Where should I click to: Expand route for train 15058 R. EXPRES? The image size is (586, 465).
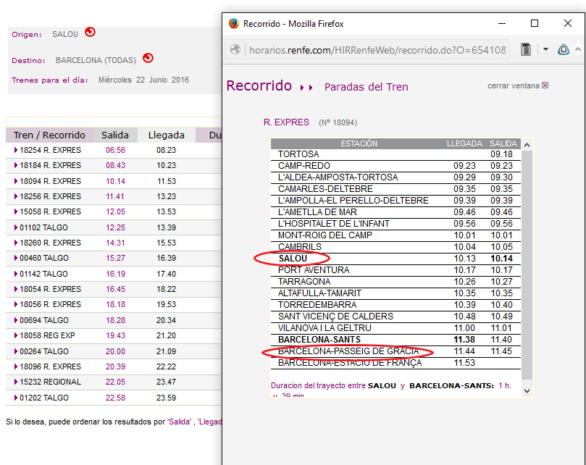(16, 211)
